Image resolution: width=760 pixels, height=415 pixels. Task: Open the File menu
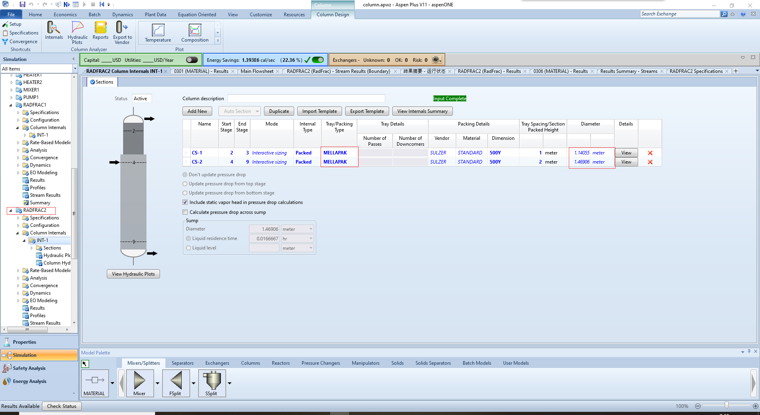[x=11, y=15]
